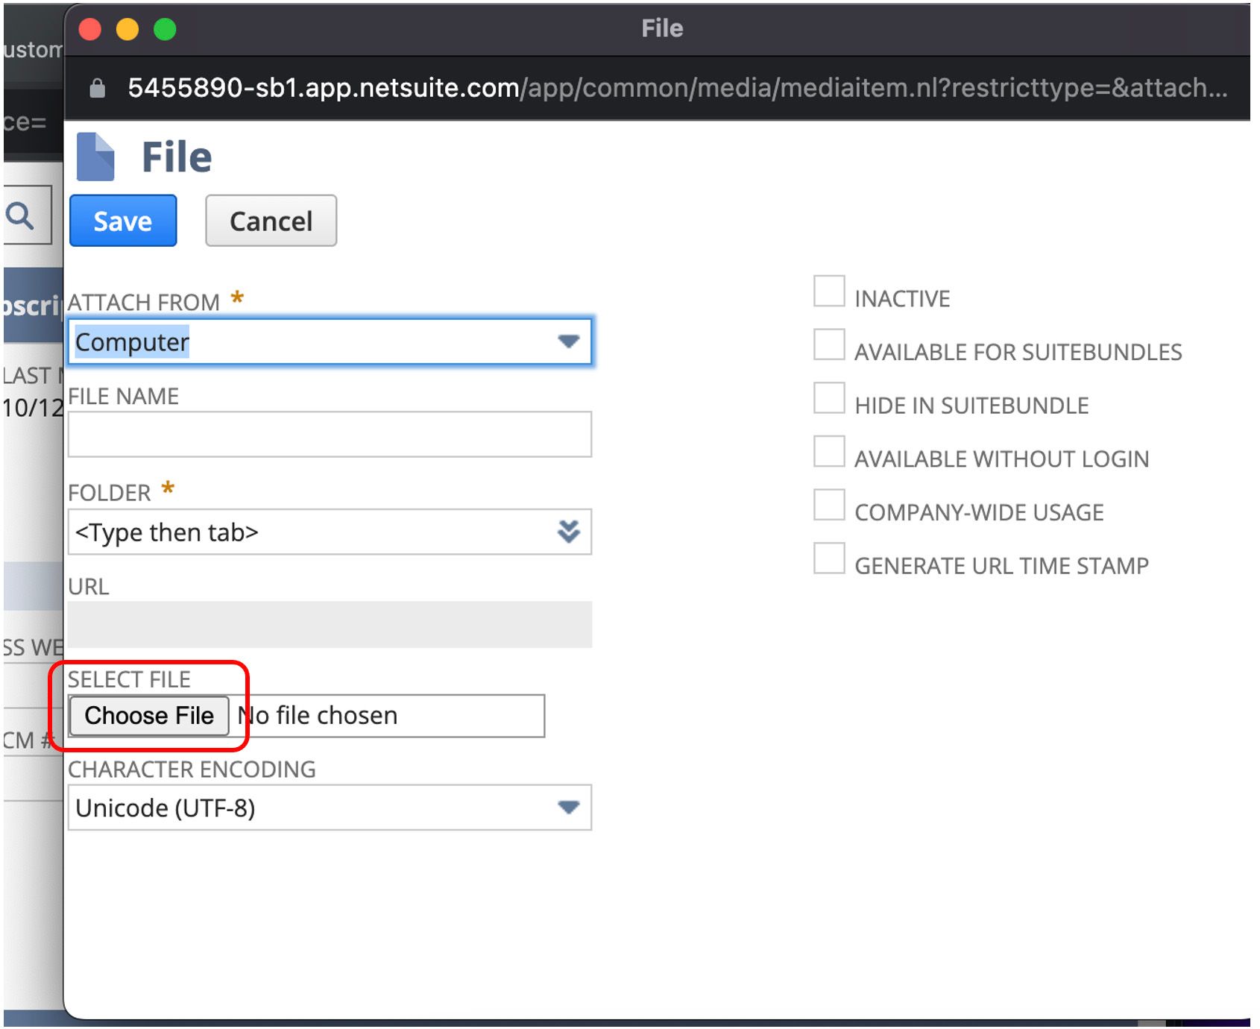Open the ATTACH FROM dropdown
The height and width of the screenshot is (1029, 1260).
pos(568,342)
